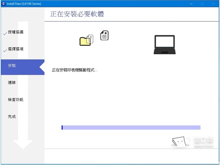Close the Install Navi installer window
220x165 pixels.
(x=213, y=3)
